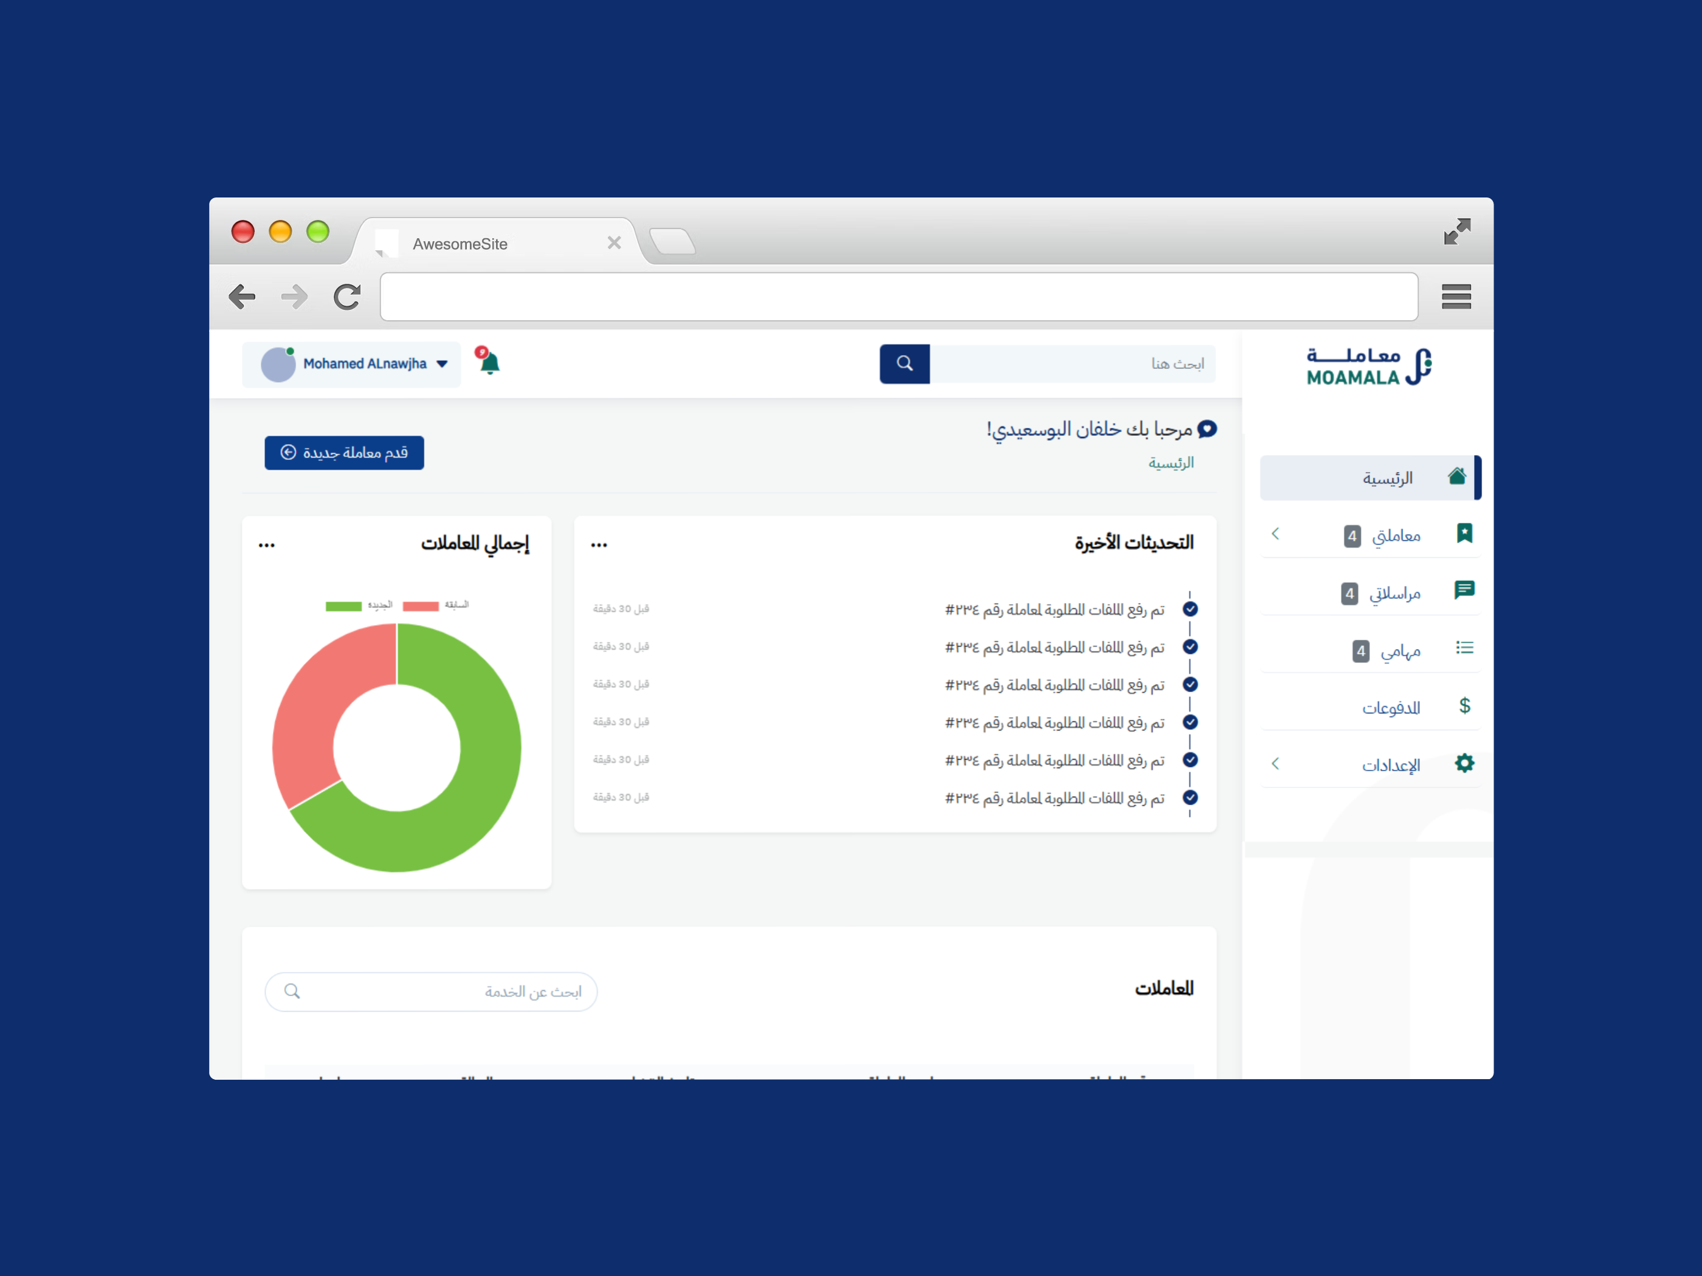This screenshot has width=1702, height=1276.
Task: Click the blue search magnifier button
Action: pyautogui.click(x=904, y=364)
